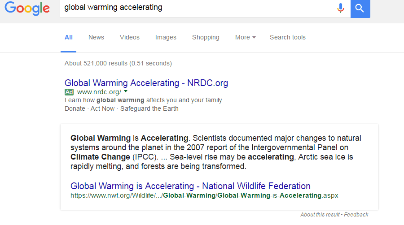Click the About this result link
Screen dimensions: 404x225
pos(320,215)
